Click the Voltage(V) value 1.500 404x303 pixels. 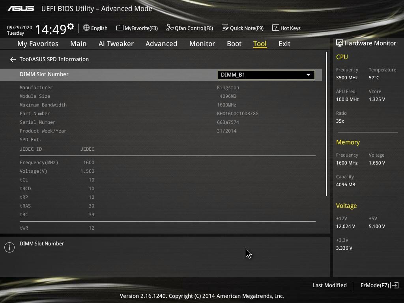point(87,171)
